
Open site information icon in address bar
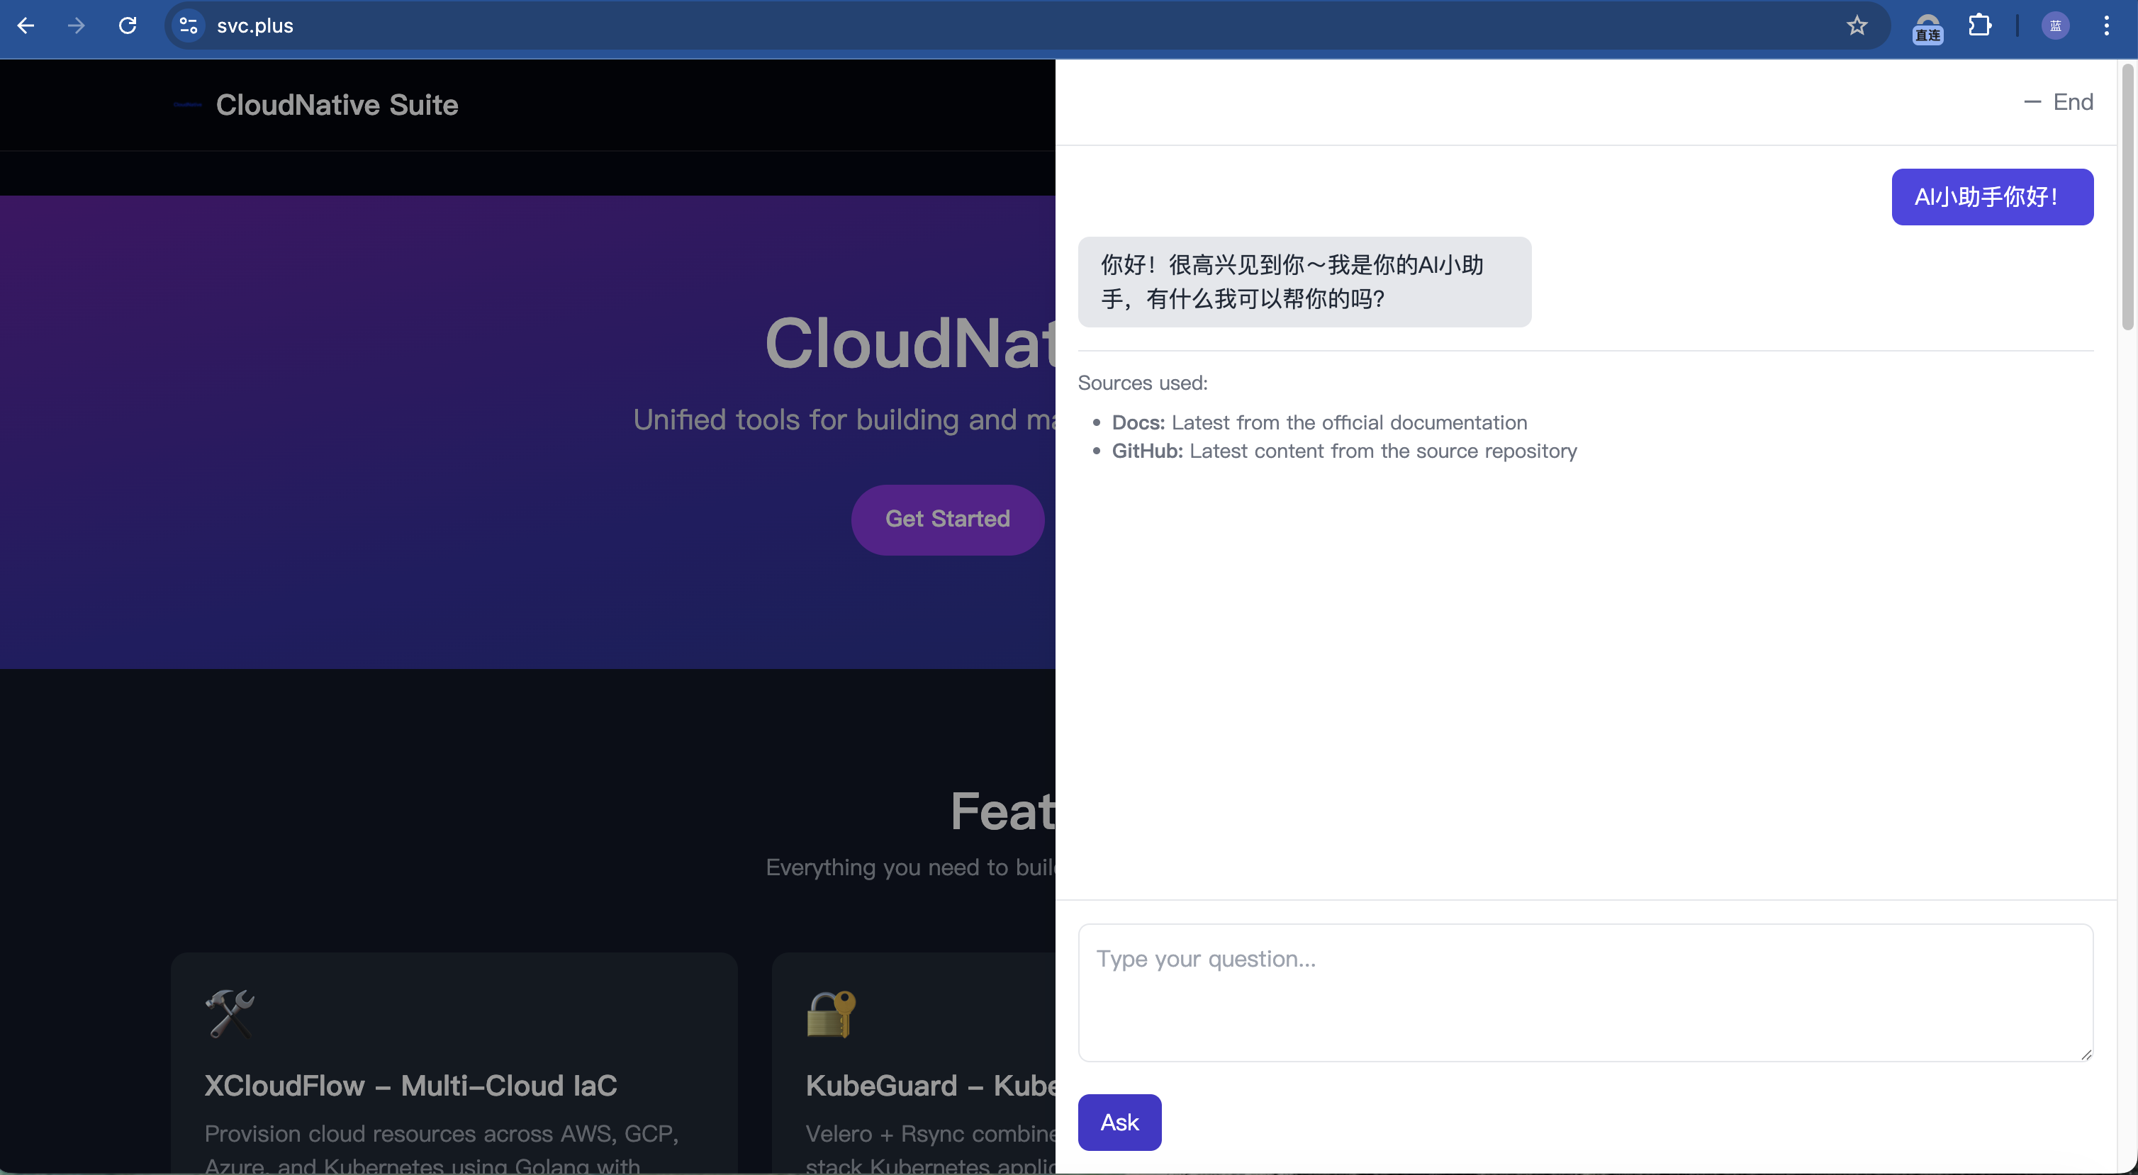[x=189, y=26]
